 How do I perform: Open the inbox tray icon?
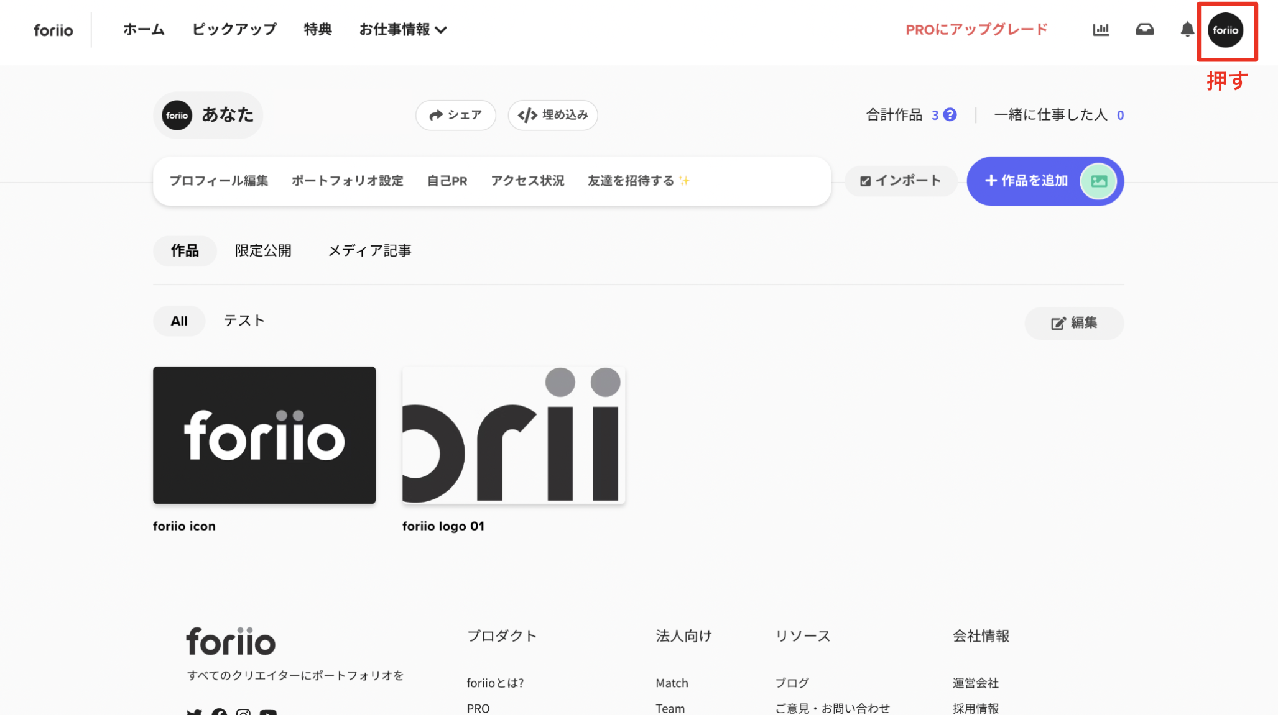tap(1144, 30)
